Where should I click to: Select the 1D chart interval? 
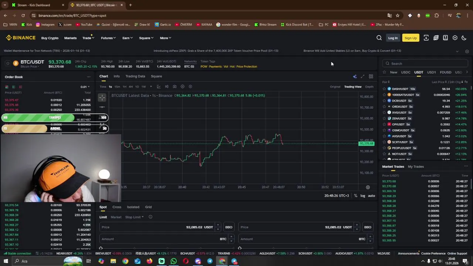tap(137, 86)
